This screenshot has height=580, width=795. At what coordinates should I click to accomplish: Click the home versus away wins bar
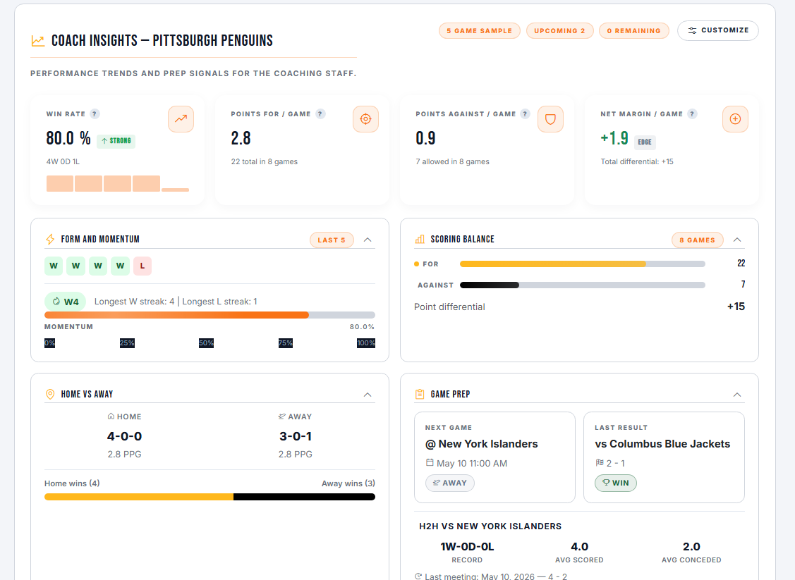(x=210, y=497)
